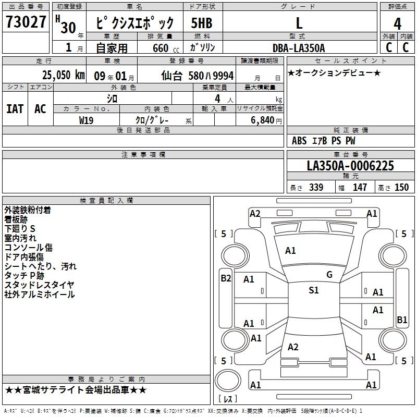Image resolution: width=417 pixels, height=417 pixels.
Task: Click the ★オークションデビュー★ sales point
Action: pos(334,72)
